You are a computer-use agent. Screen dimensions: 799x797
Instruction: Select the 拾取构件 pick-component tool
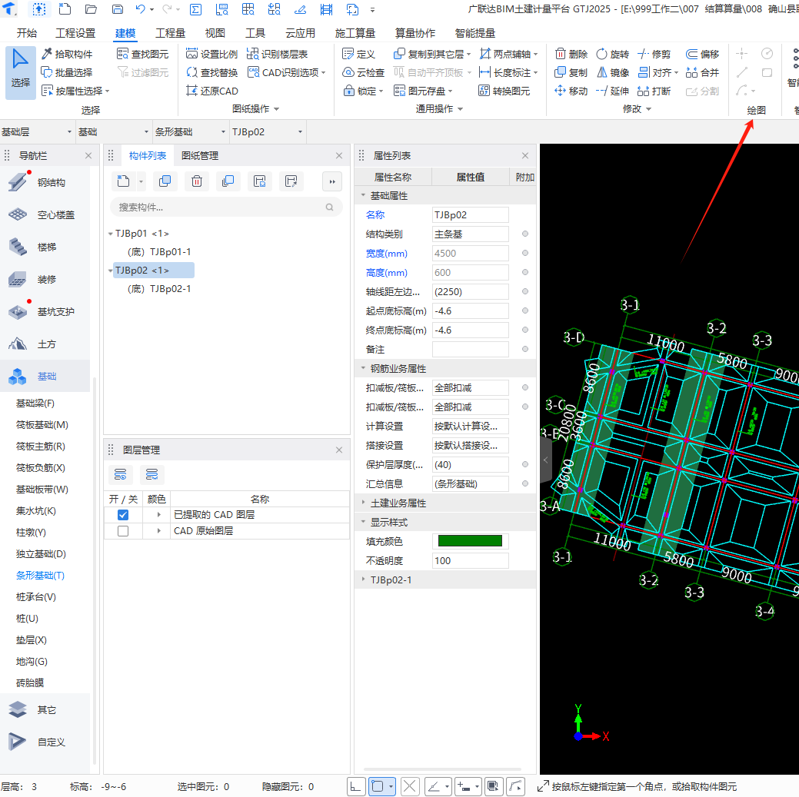(67, 54)
